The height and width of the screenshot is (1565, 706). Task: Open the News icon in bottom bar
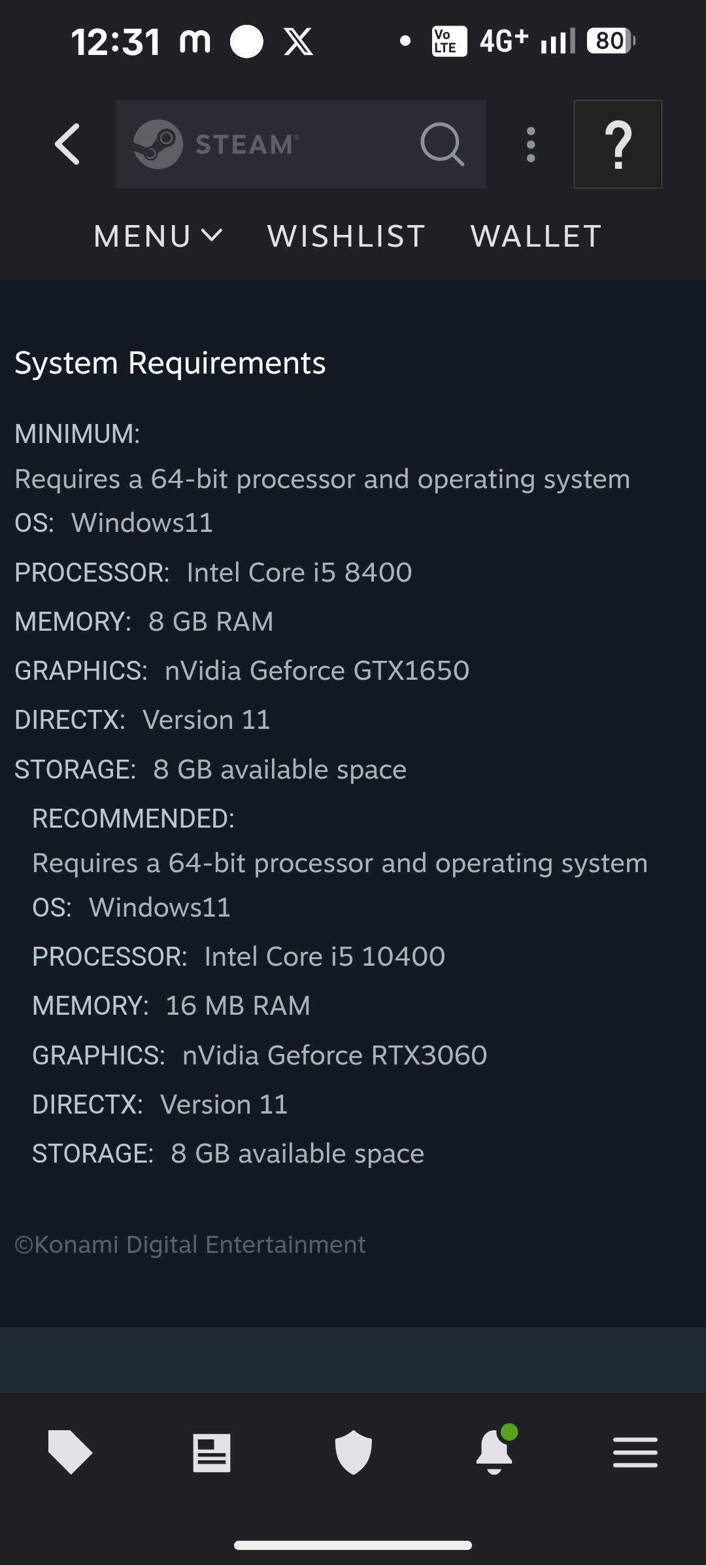212,1453
